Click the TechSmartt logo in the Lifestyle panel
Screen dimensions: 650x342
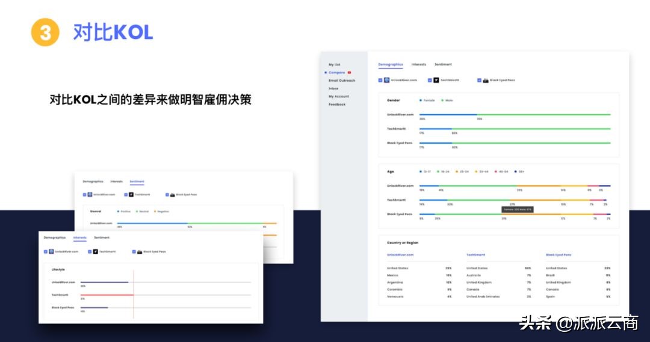tap(95, 251)
